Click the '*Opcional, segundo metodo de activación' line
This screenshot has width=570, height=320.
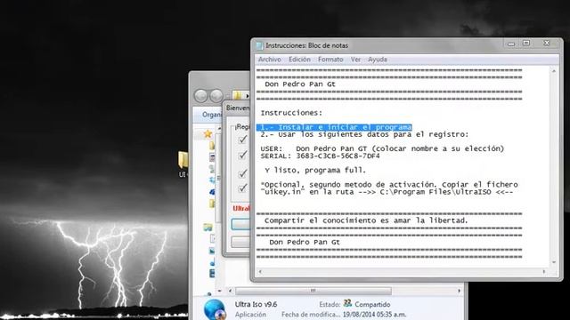click(x=389, y=185)
